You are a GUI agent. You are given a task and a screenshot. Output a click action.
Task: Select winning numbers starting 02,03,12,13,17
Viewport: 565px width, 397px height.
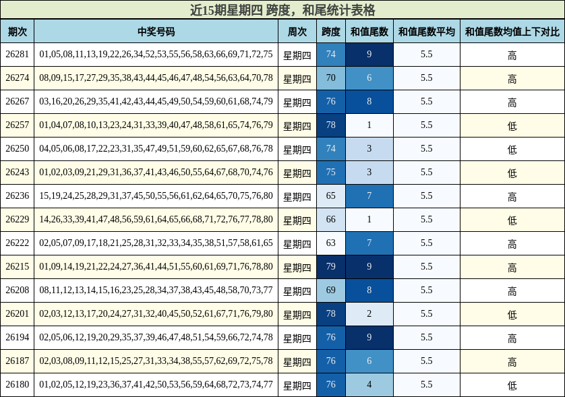point(156,314)
